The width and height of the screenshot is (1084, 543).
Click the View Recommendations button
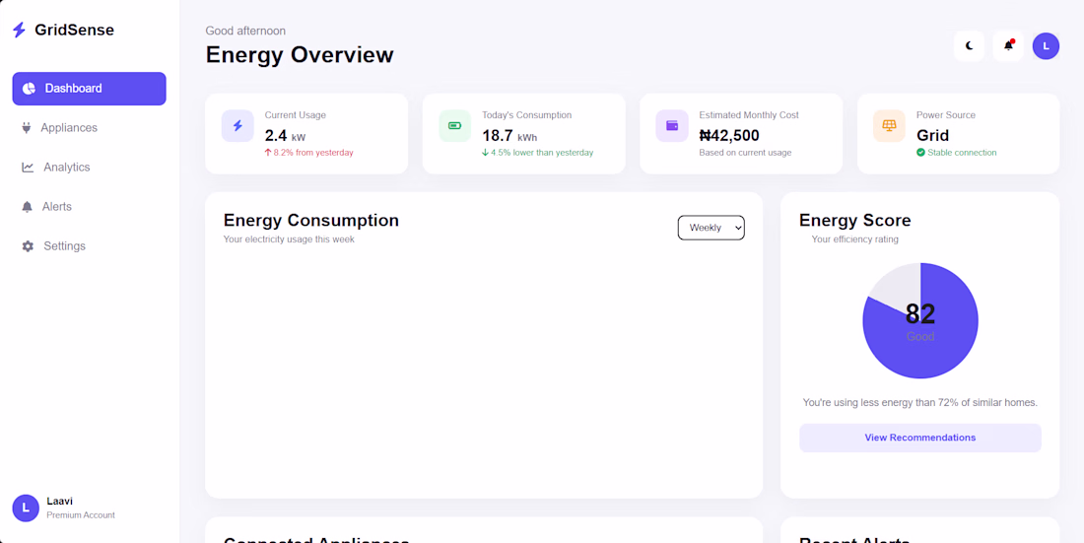point(920,438)
